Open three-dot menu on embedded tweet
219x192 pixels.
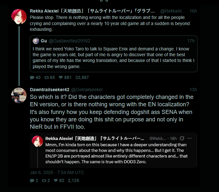point(190,138)
